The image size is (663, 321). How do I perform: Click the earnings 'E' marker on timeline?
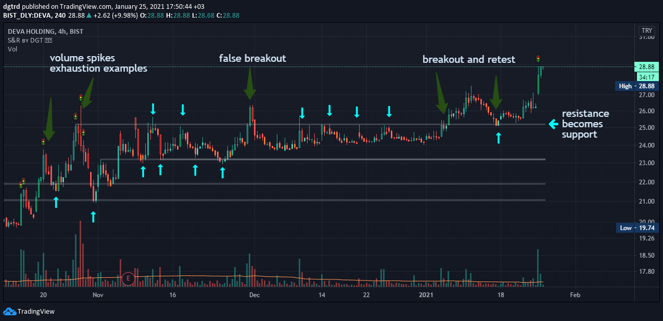129,279
